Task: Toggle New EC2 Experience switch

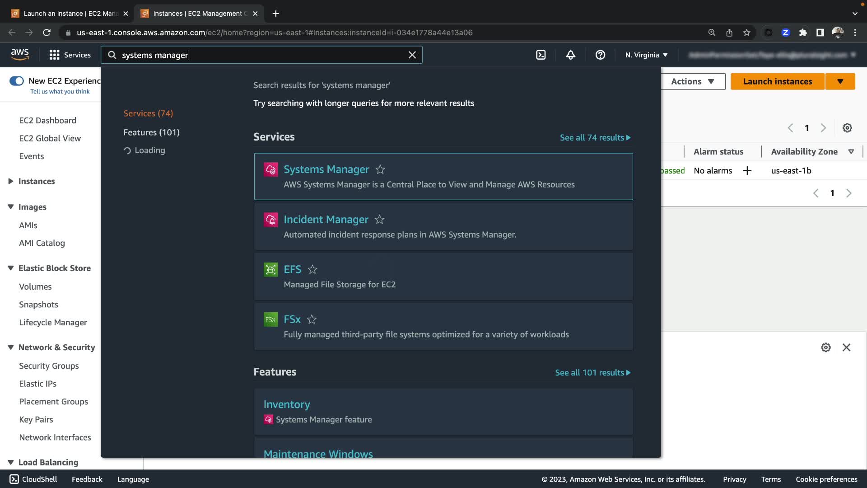Action: [x=17, y=81]
